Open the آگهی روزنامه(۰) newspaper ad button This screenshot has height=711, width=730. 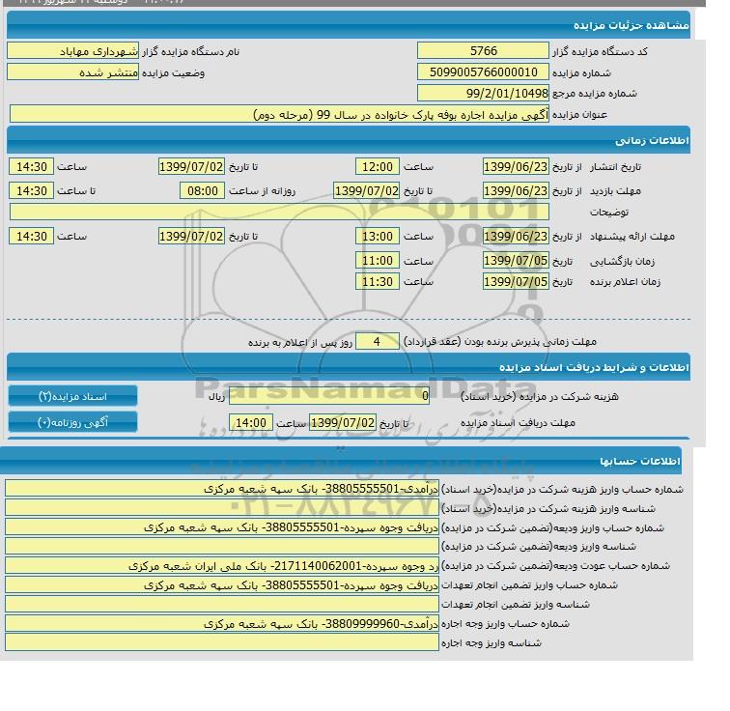coord(72,422)
